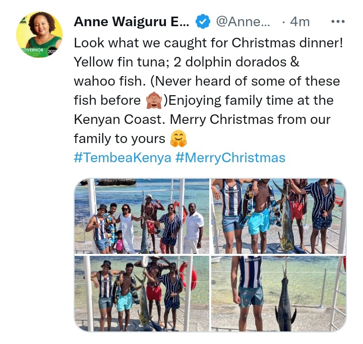Image resolution: width=363 pixels, height=344 pixels.
Task: Click the "family to yours" closing text
Action: [x=119, y=139]
